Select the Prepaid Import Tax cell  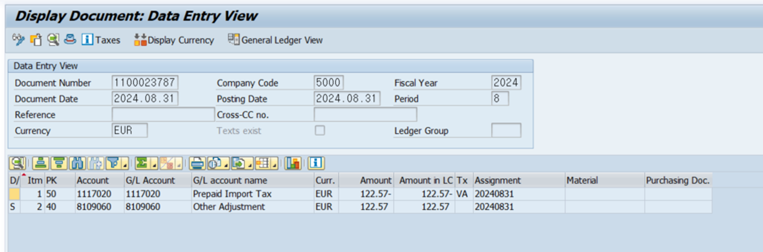click(x=253, y=194)
